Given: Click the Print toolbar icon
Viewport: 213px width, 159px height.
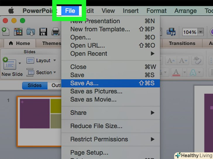Looking at the screenshot, I should click(x=56, y=31).
